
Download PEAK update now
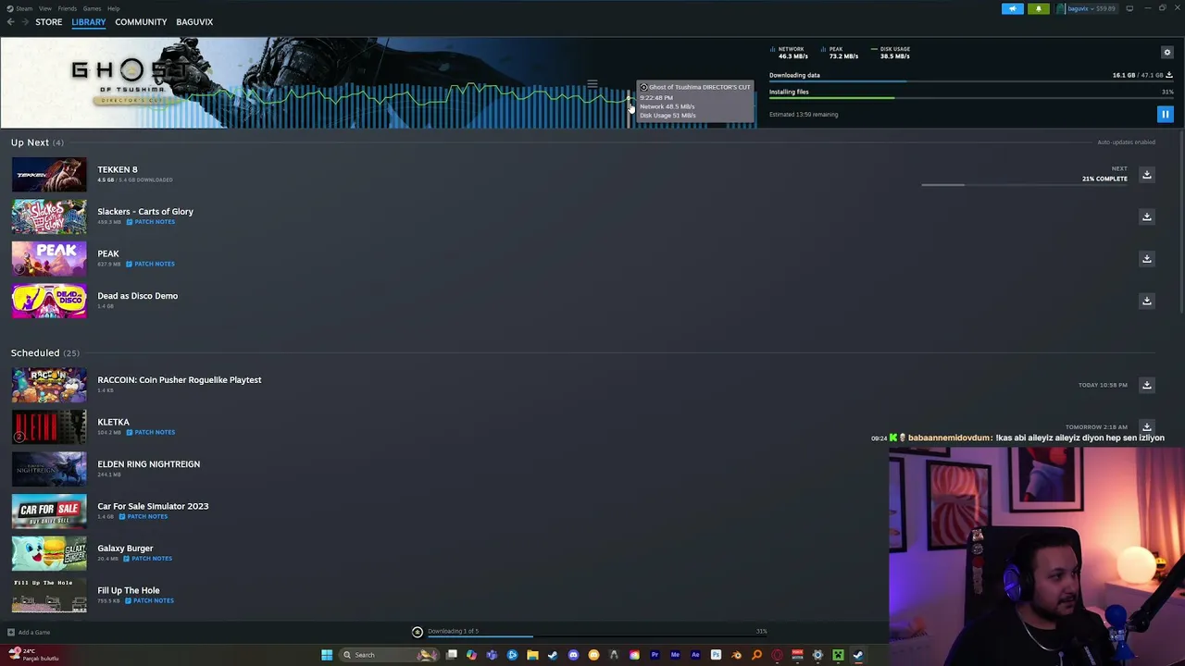click(x=1146, y=259)
